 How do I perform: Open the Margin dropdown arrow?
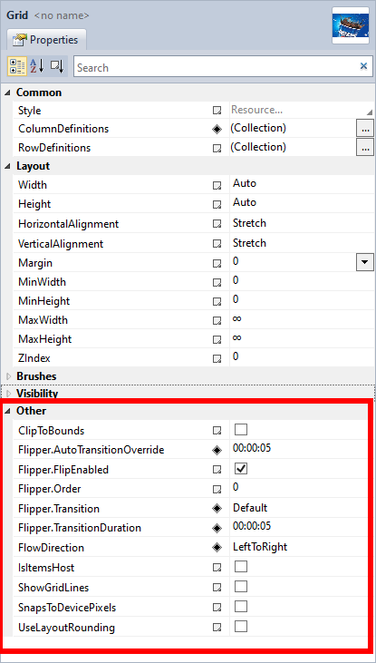(x=365, y=263)
